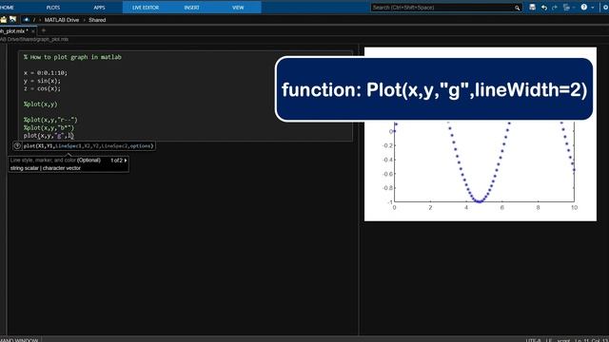The width and height of the screenshot is (609, 342).
Task: Add a new editor tab with plus
Action: point(44,30)
